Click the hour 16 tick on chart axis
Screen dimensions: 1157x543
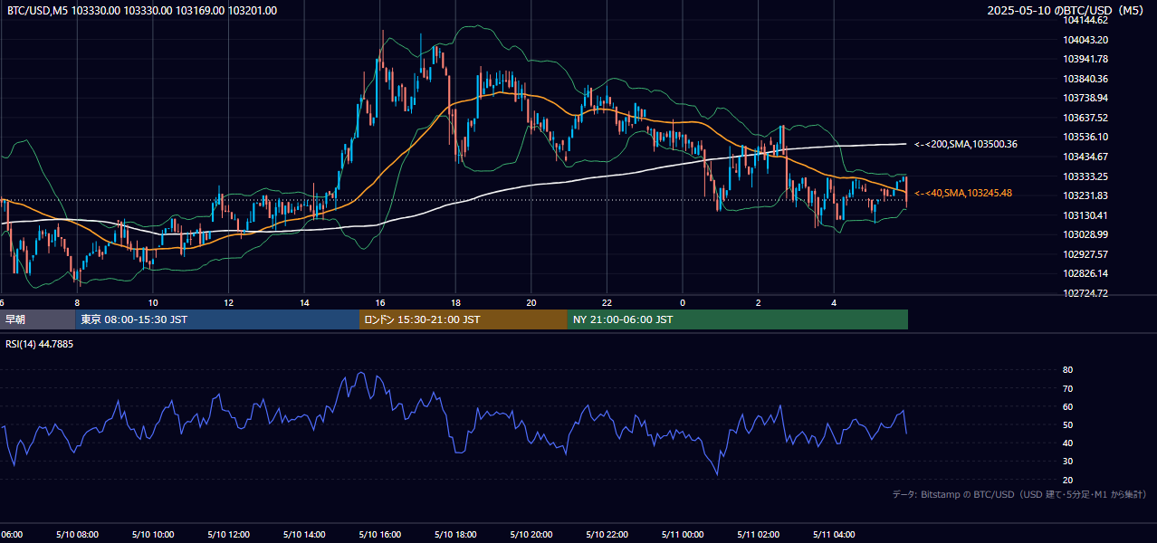380,302
